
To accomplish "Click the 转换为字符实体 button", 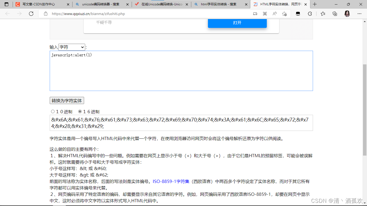I will click(x=67, y=101).
